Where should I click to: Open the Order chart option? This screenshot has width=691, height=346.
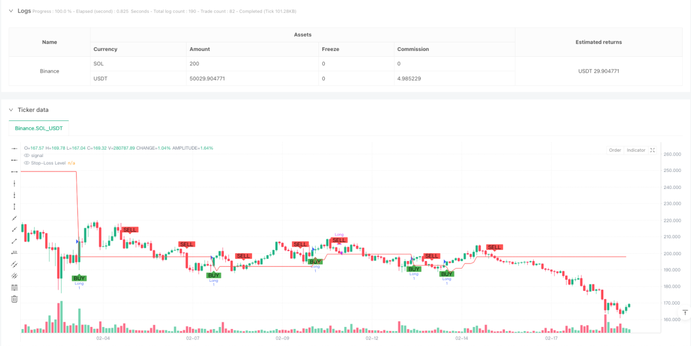point(615,150)
